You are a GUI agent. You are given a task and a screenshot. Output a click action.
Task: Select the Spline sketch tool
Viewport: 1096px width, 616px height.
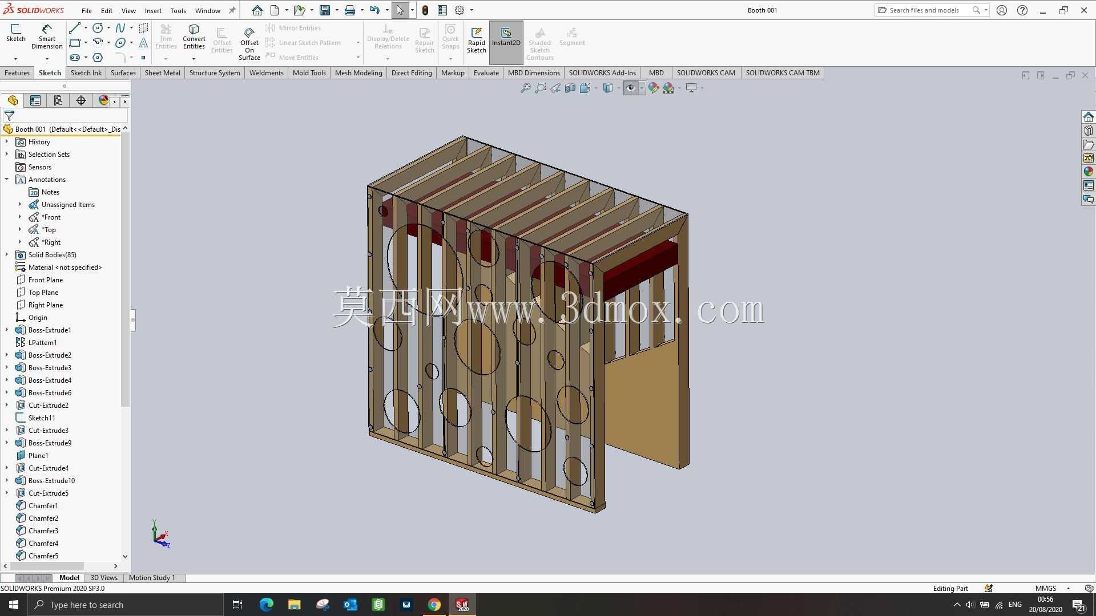(x=120, y=27)
